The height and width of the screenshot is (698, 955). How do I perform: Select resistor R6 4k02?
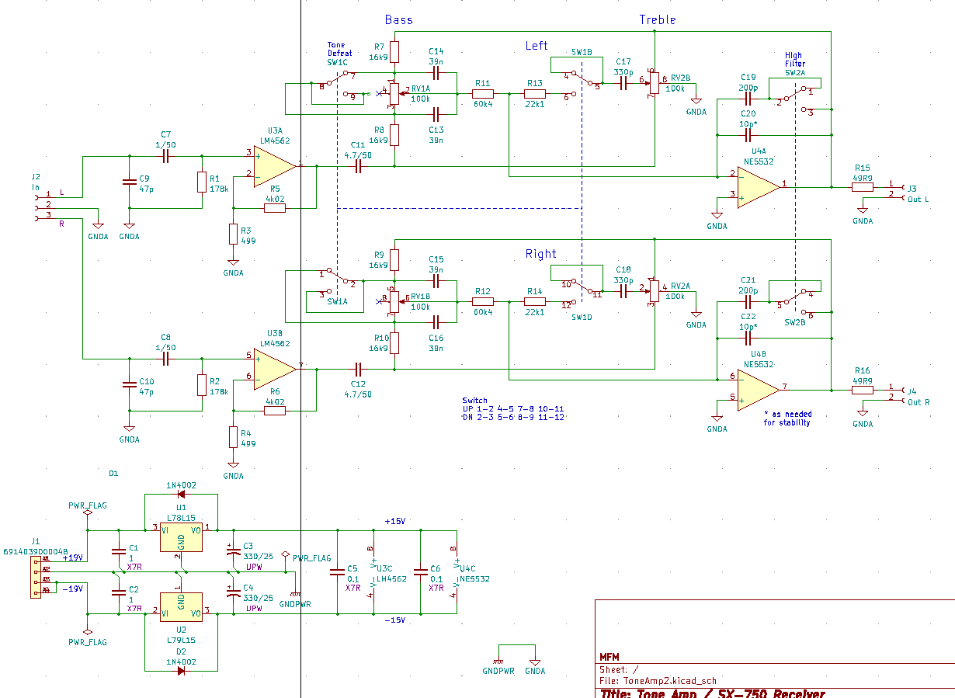[x=275, y=411]
